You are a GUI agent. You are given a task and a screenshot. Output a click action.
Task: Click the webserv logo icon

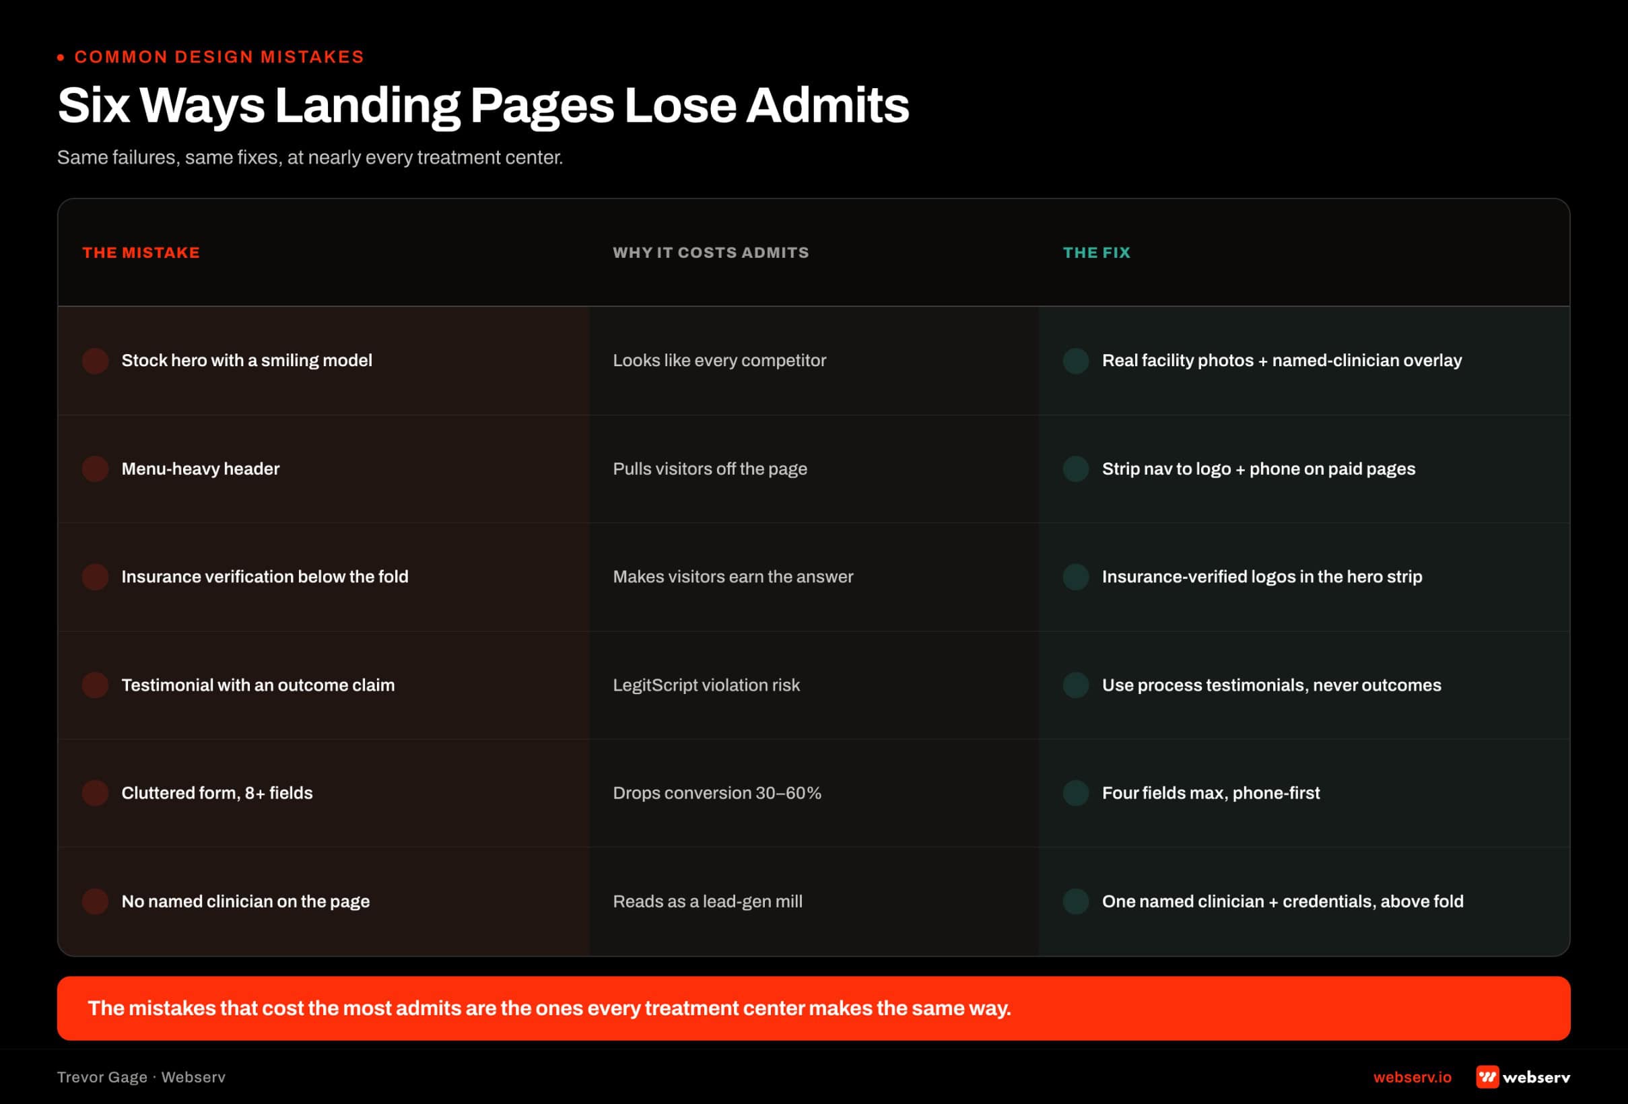click(1487, 1076)
